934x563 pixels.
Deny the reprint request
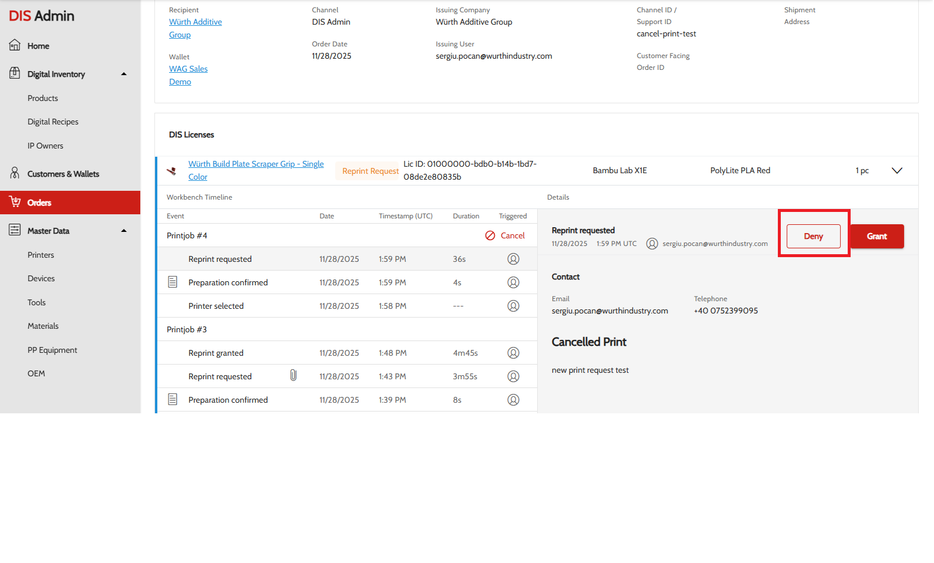click(813, 236)
